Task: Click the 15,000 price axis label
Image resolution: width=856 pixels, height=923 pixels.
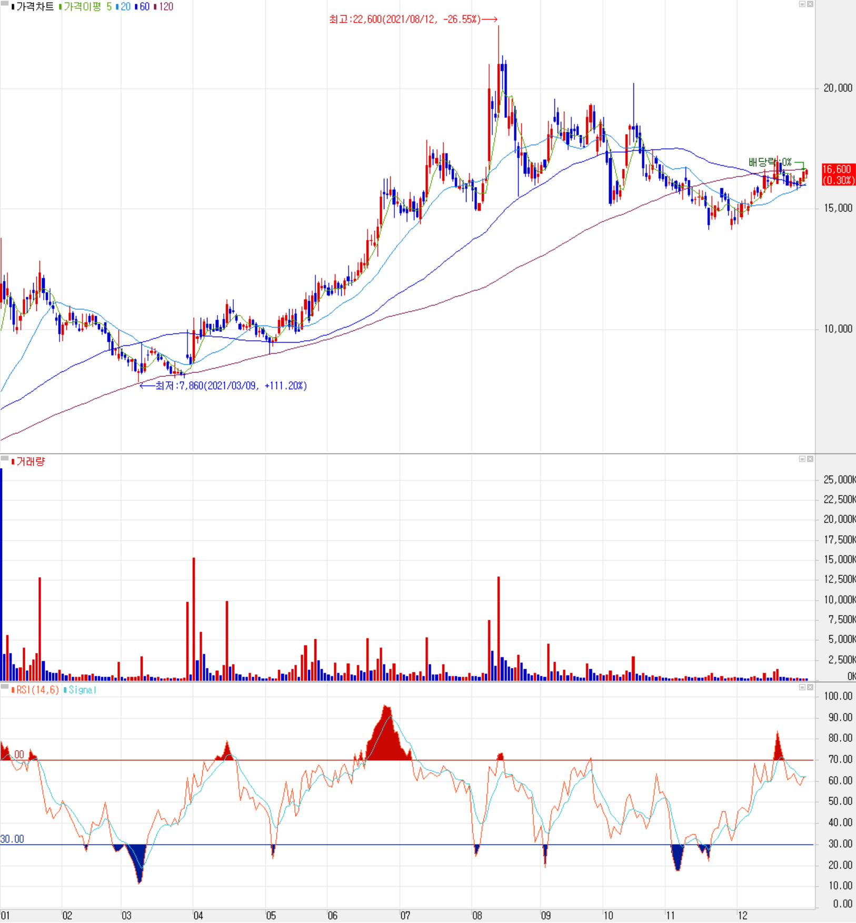Action: tap(838, 208)
